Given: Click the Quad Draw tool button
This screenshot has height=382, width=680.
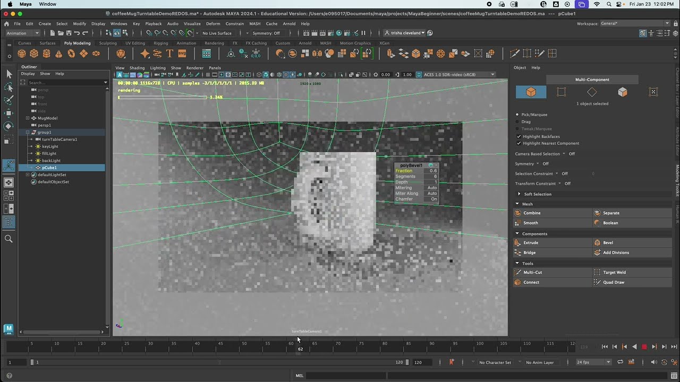Looking at the screenshot, I should coord(632,282).
